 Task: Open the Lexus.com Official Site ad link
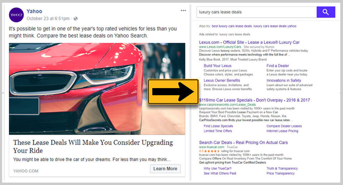pos(249,42)
